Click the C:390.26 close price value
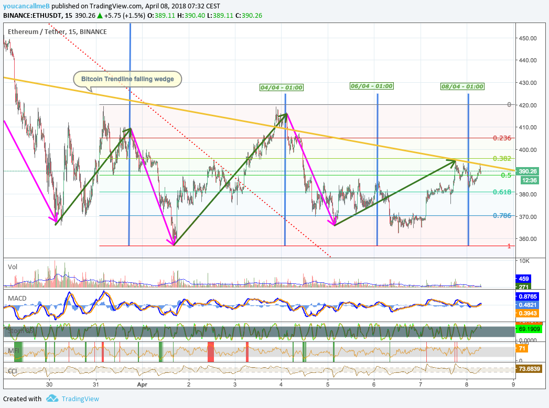Viewport: 549px width, 408px height. tap(249, 15)
